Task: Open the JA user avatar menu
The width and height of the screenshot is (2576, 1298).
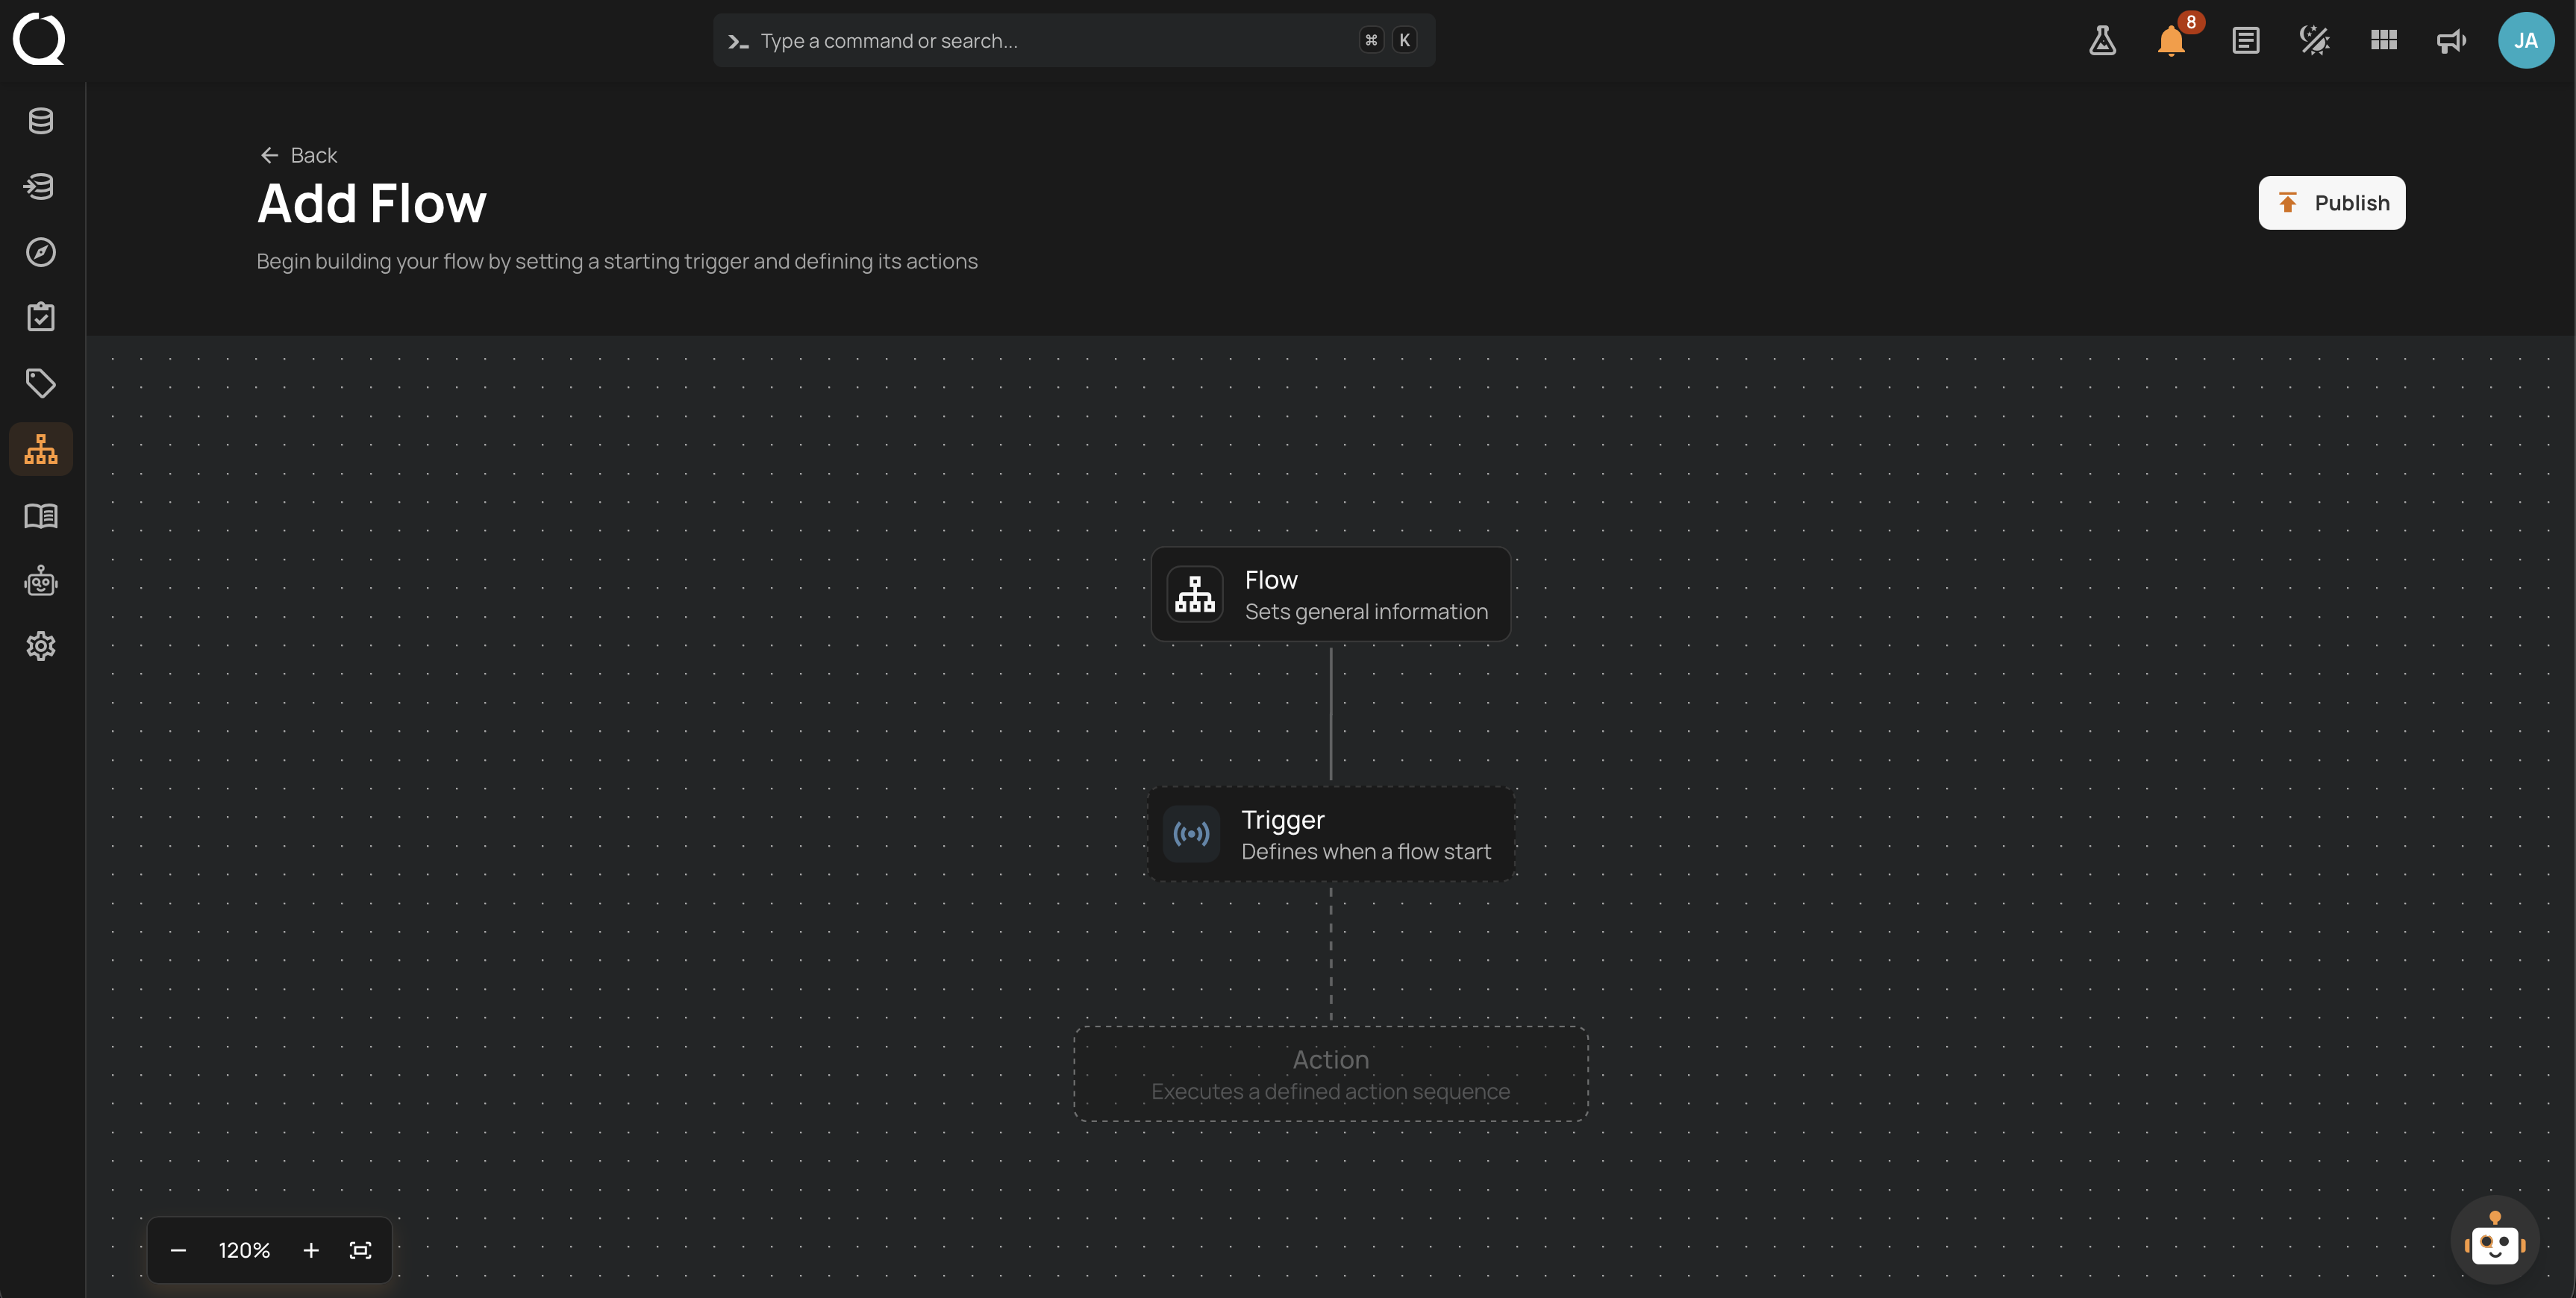Action: (2526, 40)
